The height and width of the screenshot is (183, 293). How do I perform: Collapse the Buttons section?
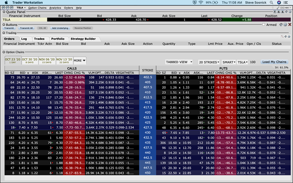pos(4,24)
